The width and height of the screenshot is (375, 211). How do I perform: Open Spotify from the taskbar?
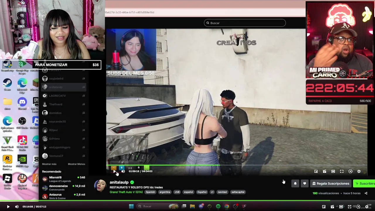click(218, 206)
